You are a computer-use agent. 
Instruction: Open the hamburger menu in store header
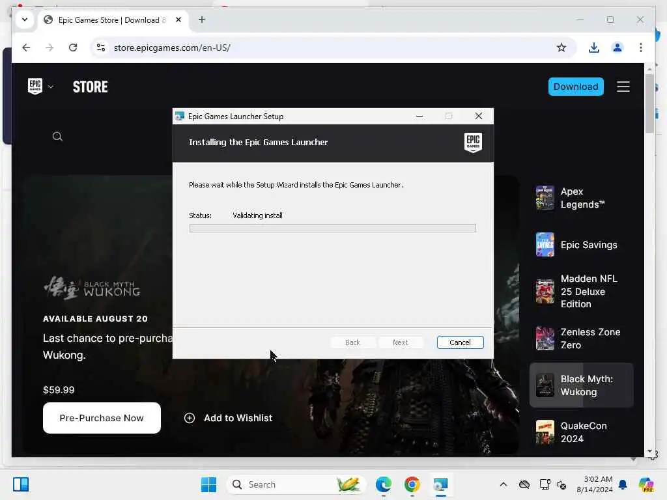click(623, 87)
